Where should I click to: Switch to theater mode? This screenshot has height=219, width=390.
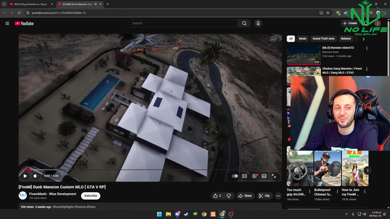pos(264,176)
